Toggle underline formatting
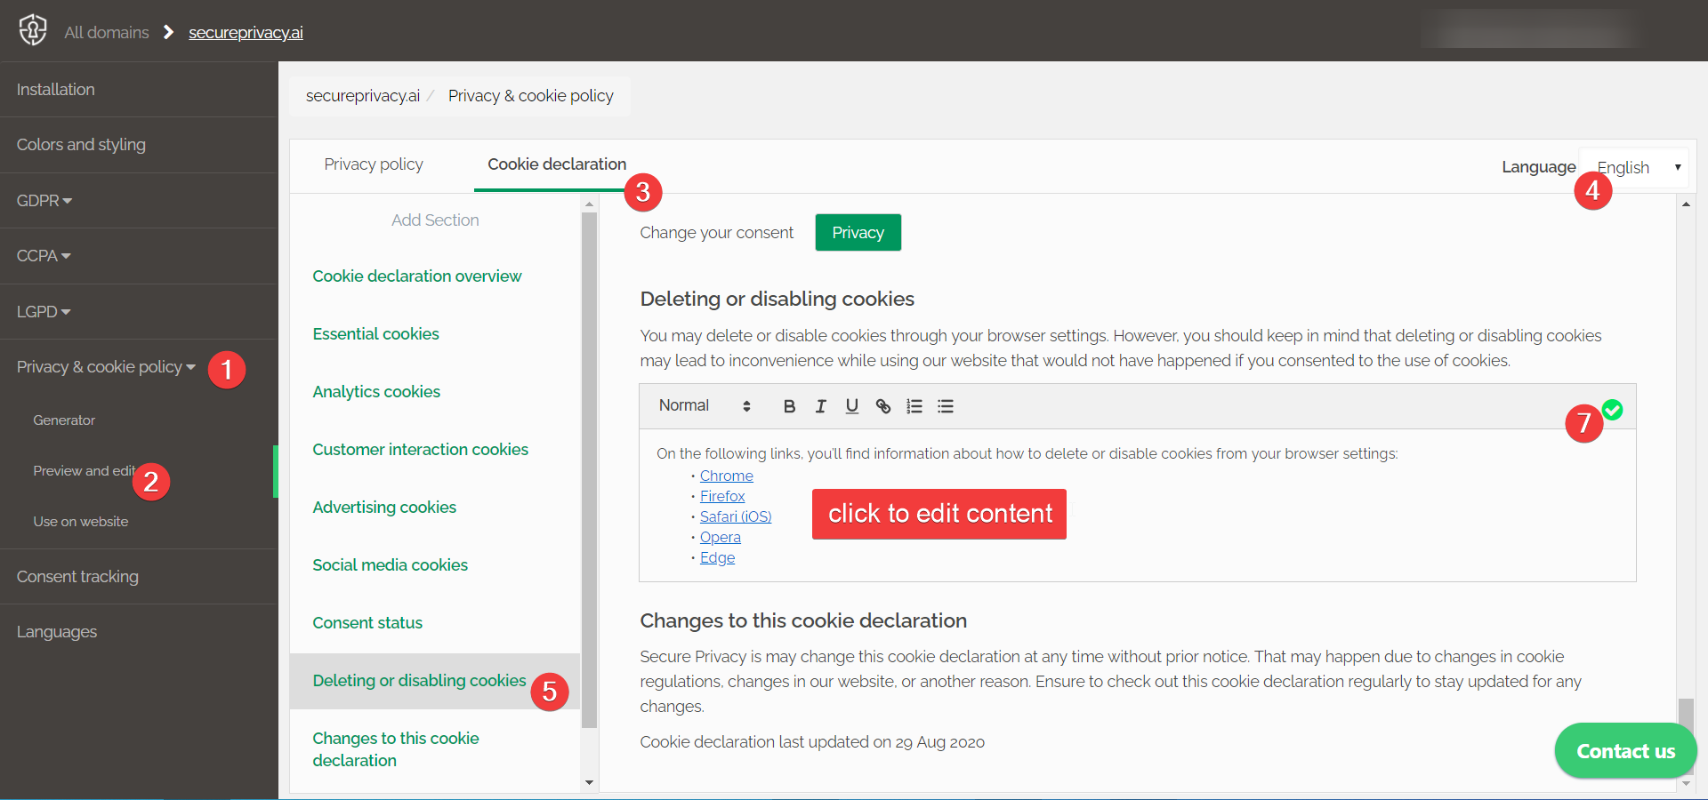Image resolution: width=1708 pixels, height=800 pixels. click(x=851, y=406)
